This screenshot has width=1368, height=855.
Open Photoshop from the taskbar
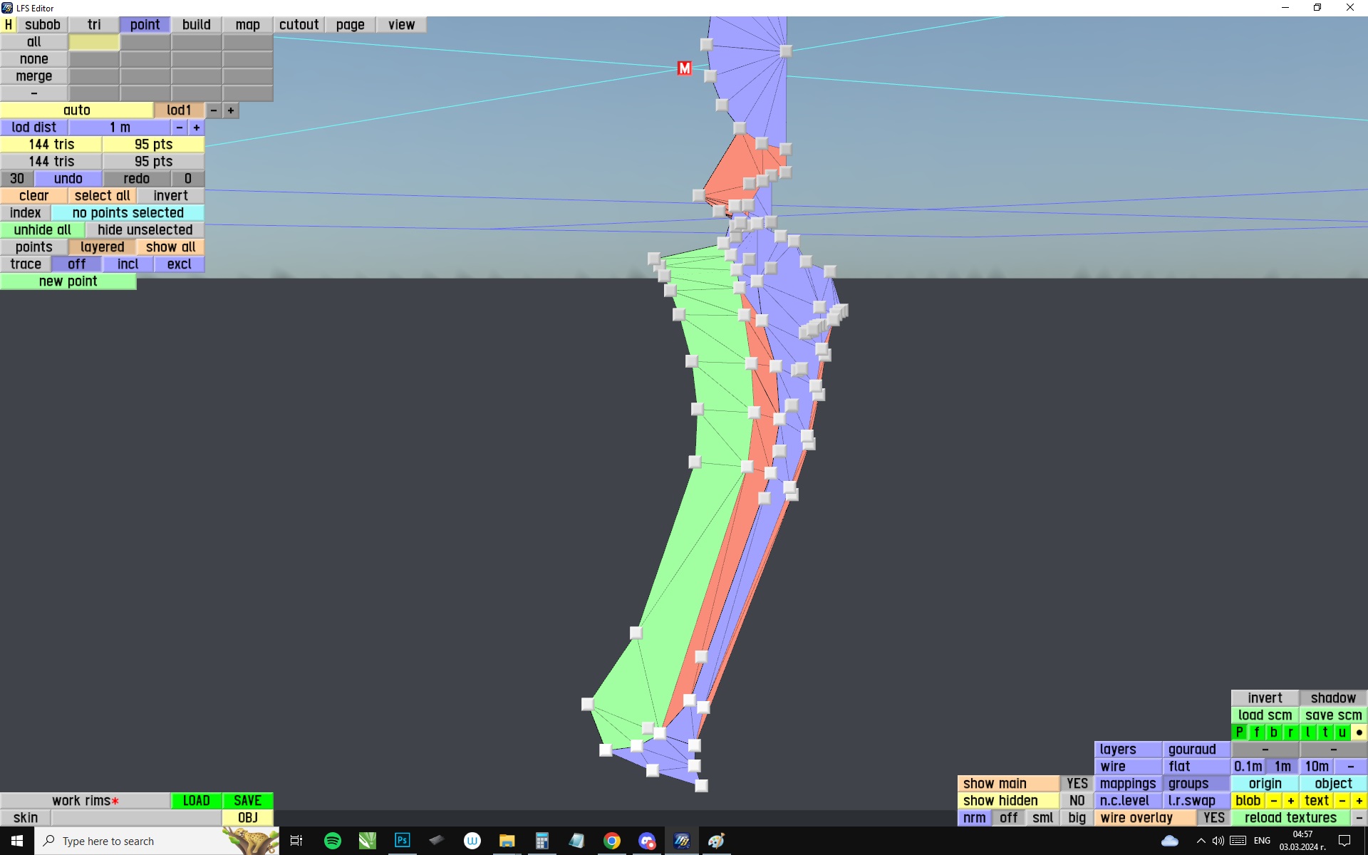pos(403,841)
